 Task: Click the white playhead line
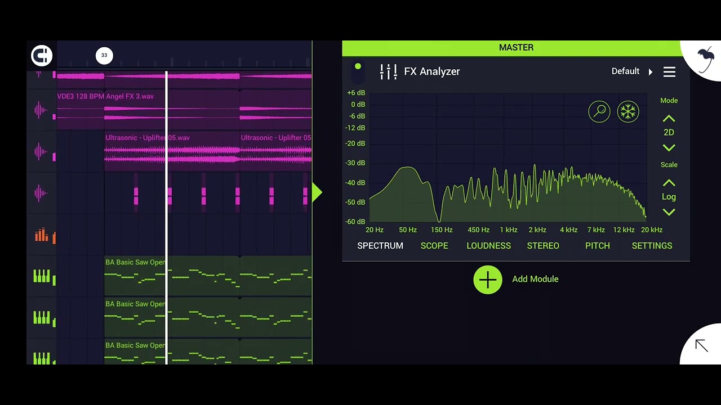click(x=166, y=218)
